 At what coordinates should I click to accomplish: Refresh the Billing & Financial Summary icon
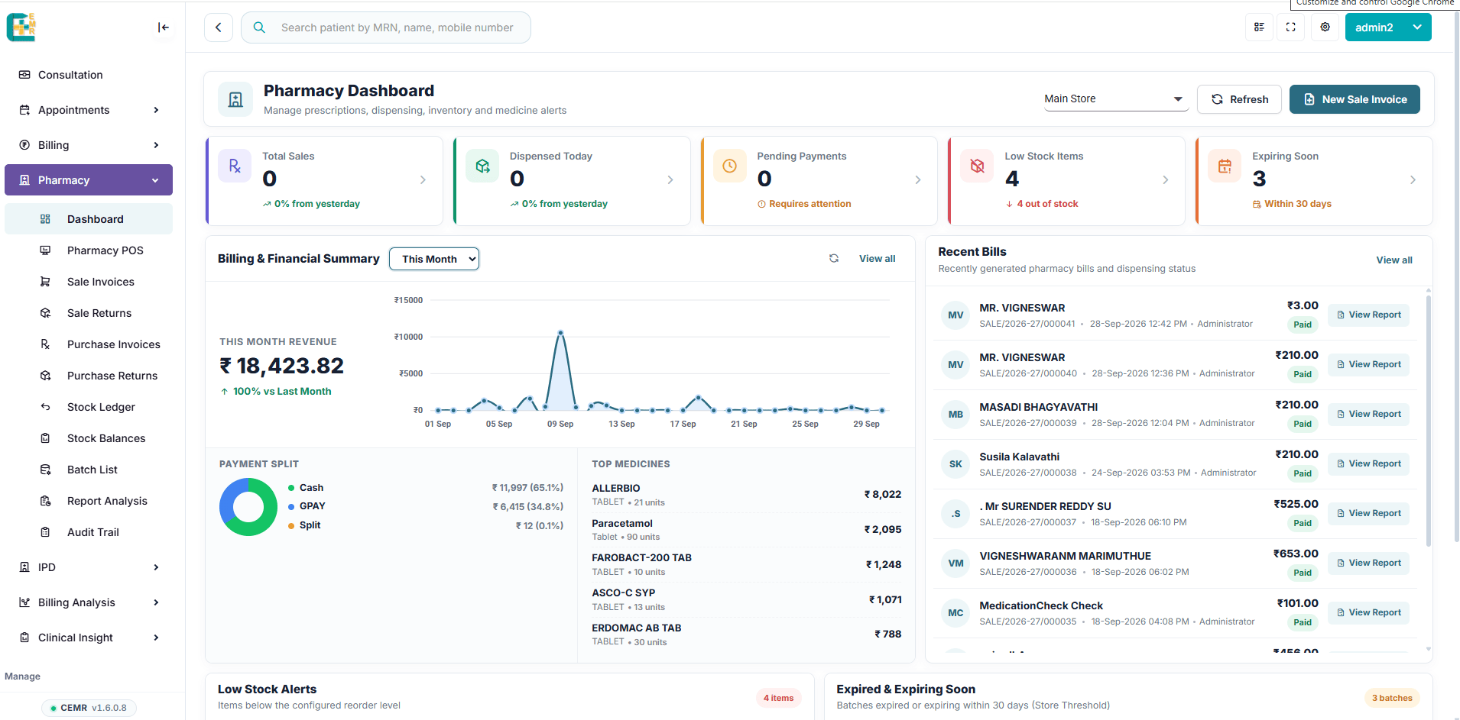click(x=834, y=258)
